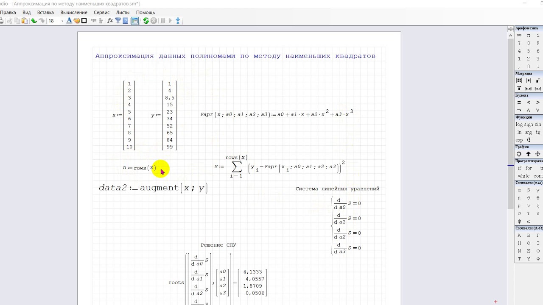Insert factorial ! from Арифметика panel
Image resolution: width=543 pixels, height=305 pixels.
click(538, 67)
